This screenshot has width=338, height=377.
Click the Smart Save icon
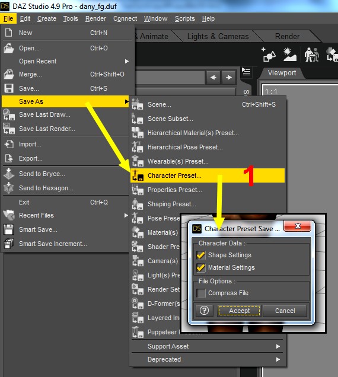[x=9, y=229]
